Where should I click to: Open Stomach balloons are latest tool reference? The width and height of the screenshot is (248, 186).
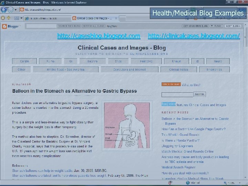(60, 176)
